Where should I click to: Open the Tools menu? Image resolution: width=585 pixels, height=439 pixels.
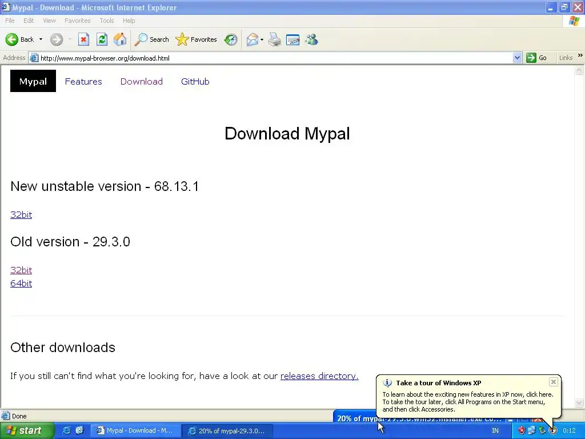click(107, 21)
